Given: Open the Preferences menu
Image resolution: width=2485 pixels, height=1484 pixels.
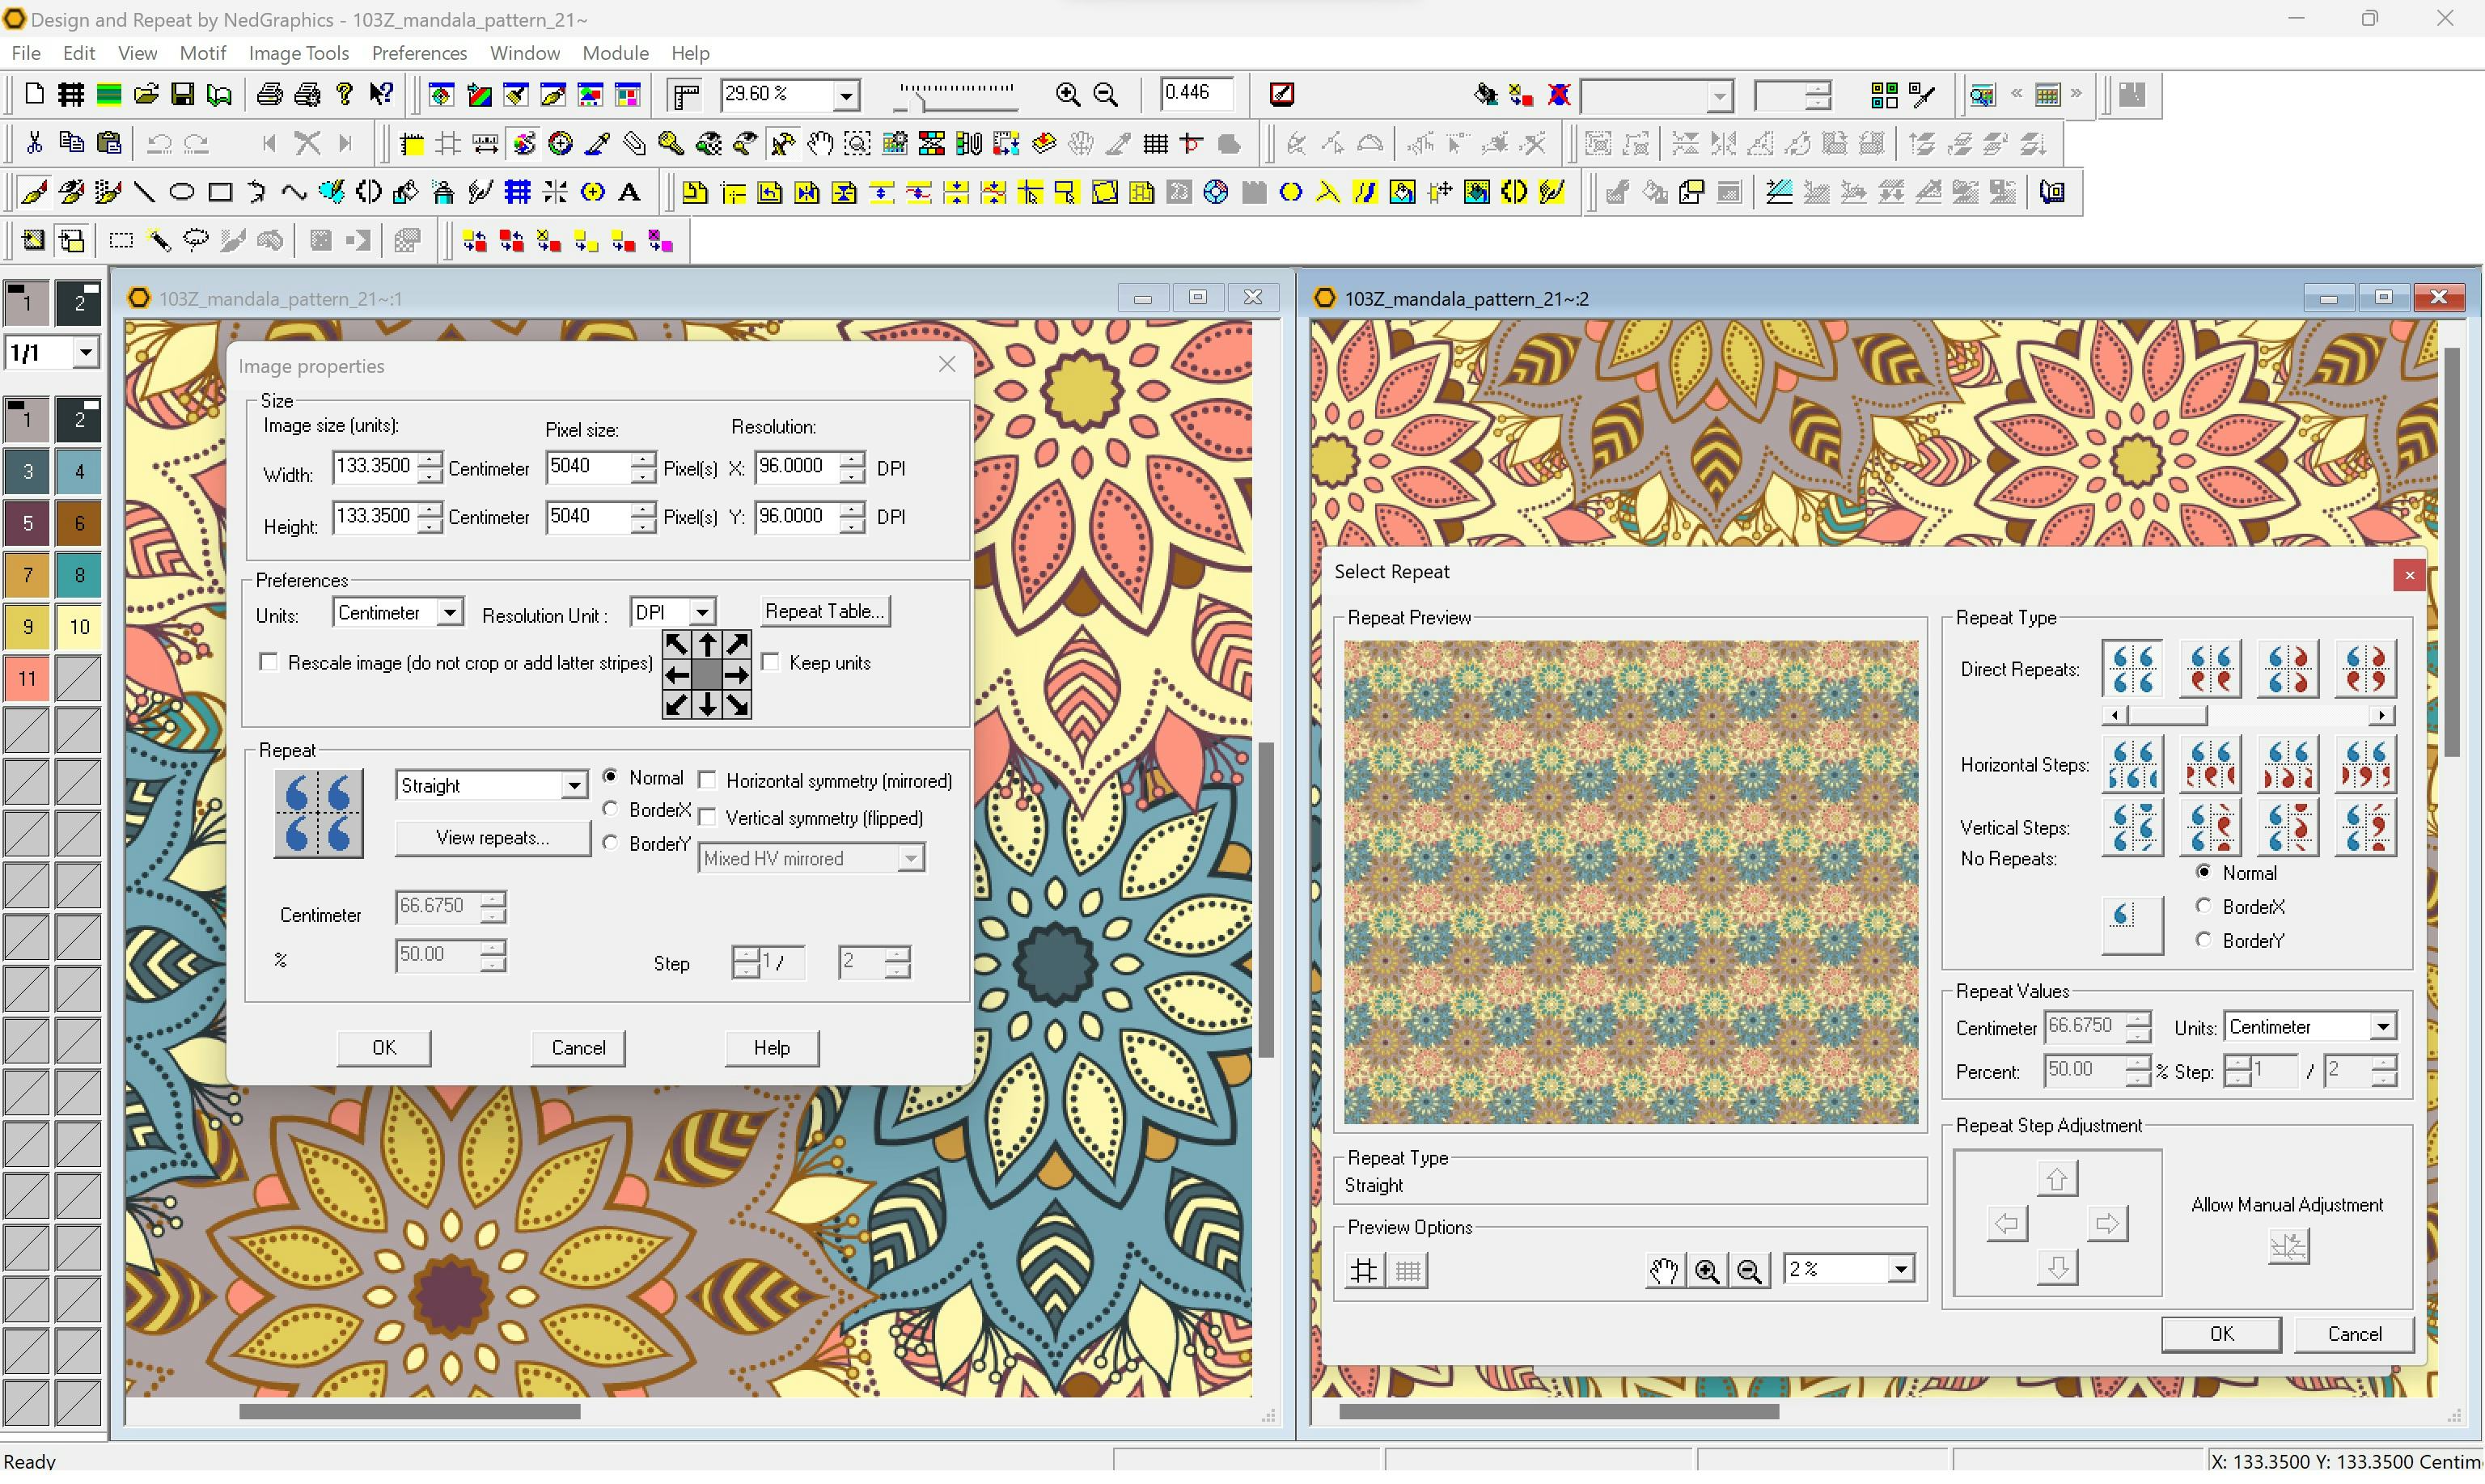Looking at the screenshot, I should point(419,53).
